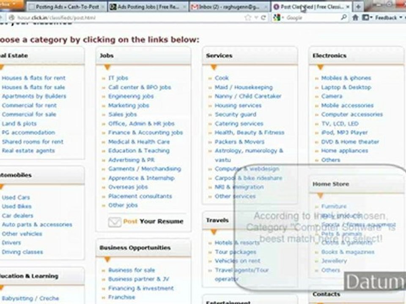Click the Home icon in browser toolbar
Image resolution: width=406 pixels, height=304 pixels.
click(x=355, y=18)
